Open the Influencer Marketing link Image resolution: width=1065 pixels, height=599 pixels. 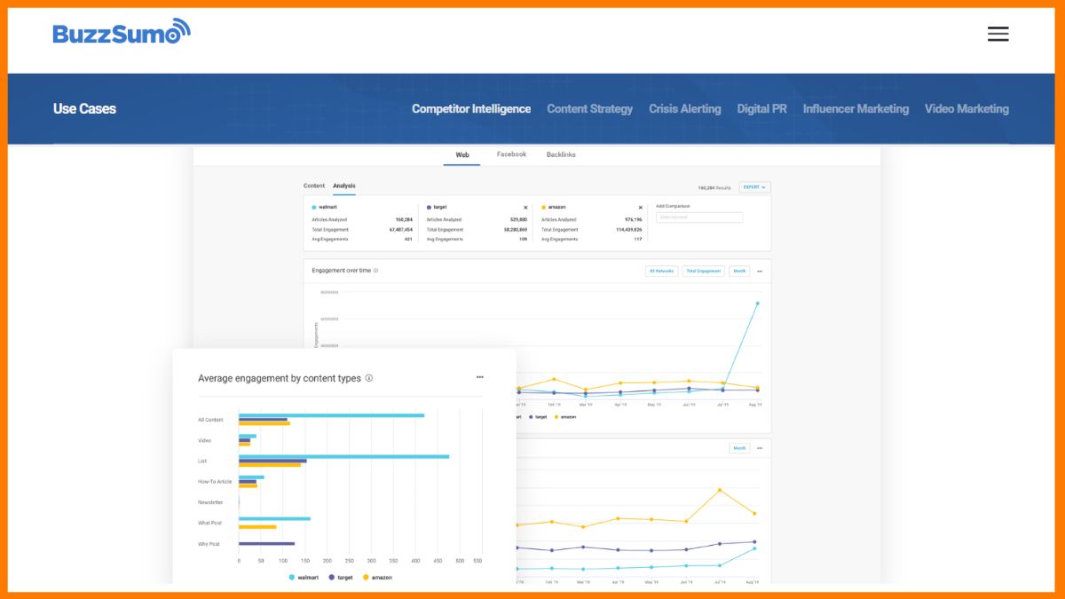point(856,109)
